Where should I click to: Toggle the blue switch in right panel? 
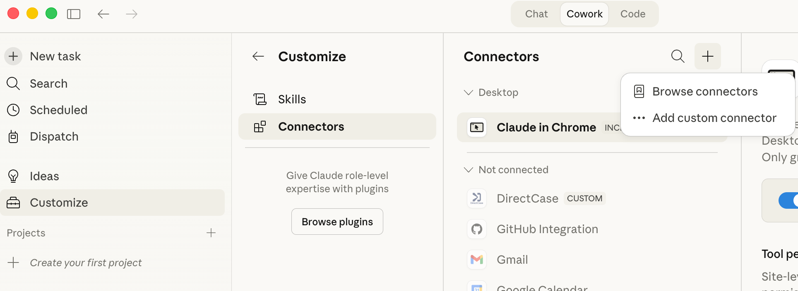pos(788,200)
